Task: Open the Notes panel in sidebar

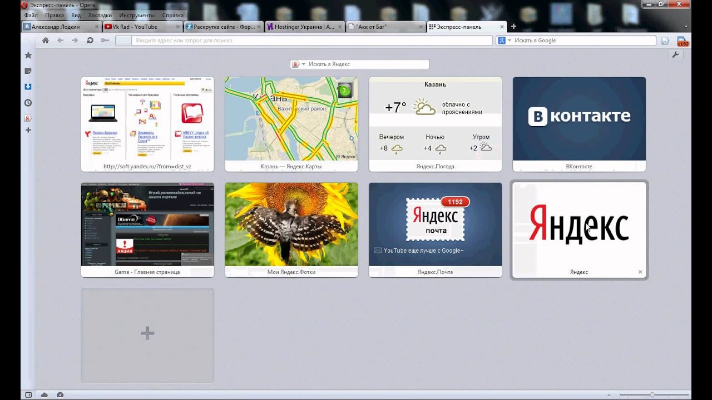Action: coord(28,71)
